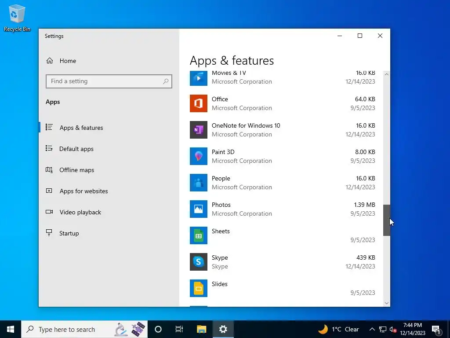450x338 pixels.
Task: Click the taskbar Type here to search box
Action: coord(84,329)
